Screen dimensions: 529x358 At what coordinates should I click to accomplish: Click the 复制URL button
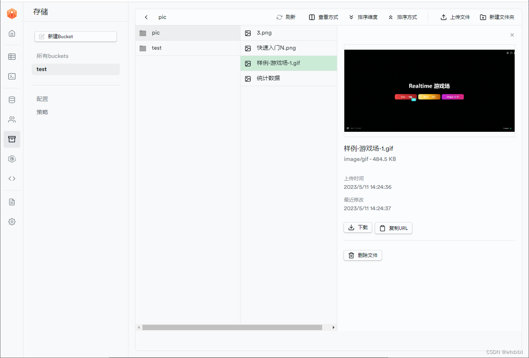pyautogui.click(x=393, y=228)
